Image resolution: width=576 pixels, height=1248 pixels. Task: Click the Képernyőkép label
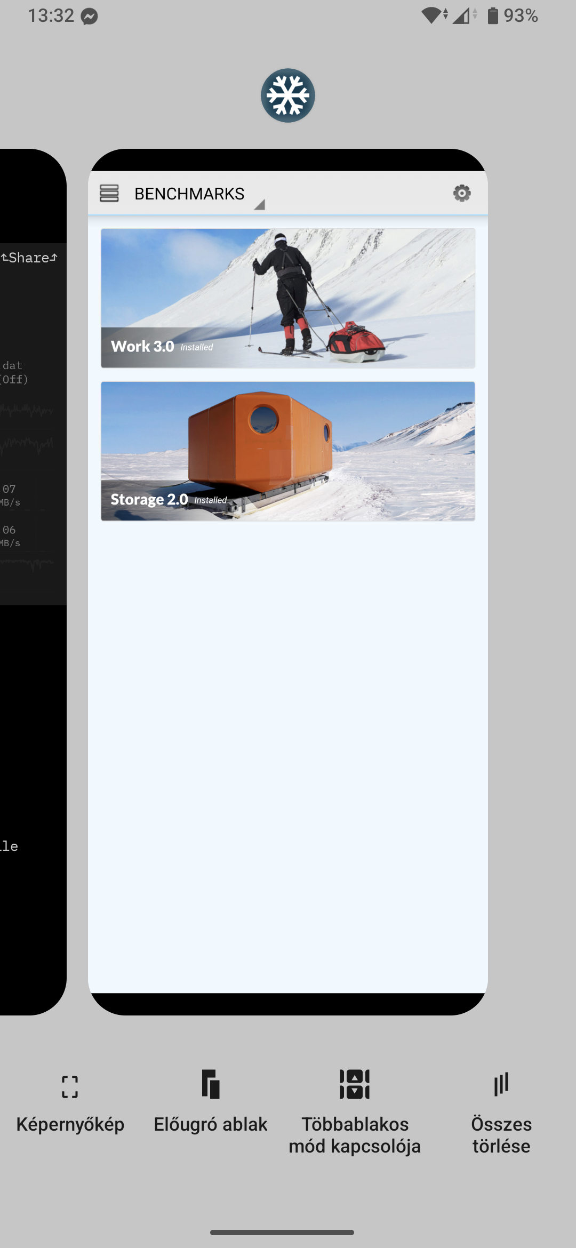(x=70, y=1124)
